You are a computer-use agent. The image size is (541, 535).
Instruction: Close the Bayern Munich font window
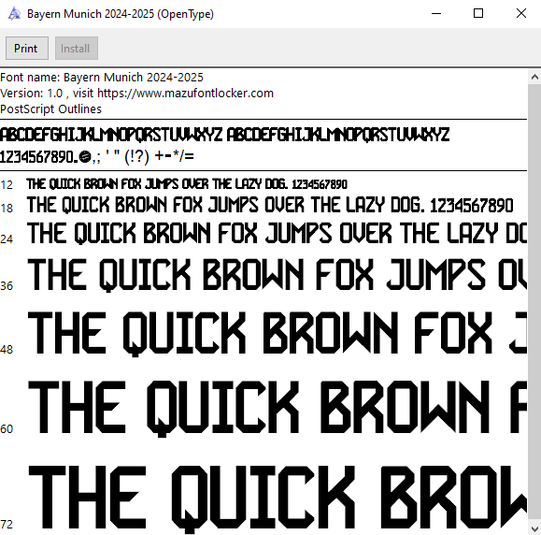click(521, 14)
